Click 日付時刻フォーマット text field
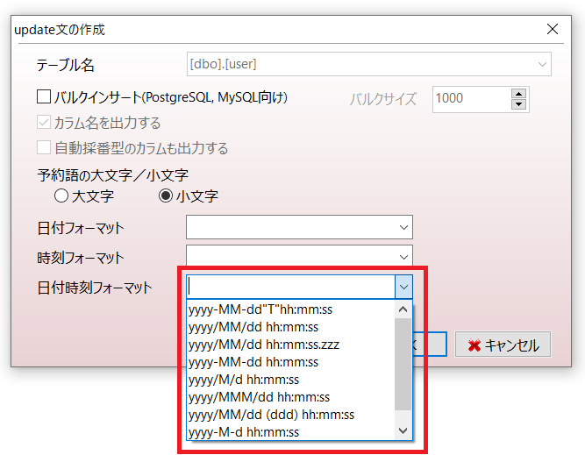585x455 pixels. [x=290, y=288]
